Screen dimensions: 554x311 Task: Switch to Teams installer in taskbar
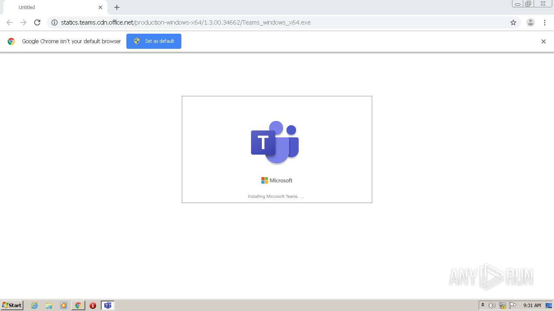tap(108, 305)
